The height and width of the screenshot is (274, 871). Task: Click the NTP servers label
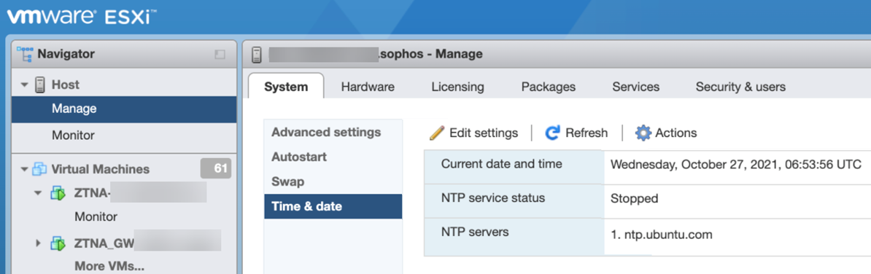pyautogui.click(x=475, y=232)
